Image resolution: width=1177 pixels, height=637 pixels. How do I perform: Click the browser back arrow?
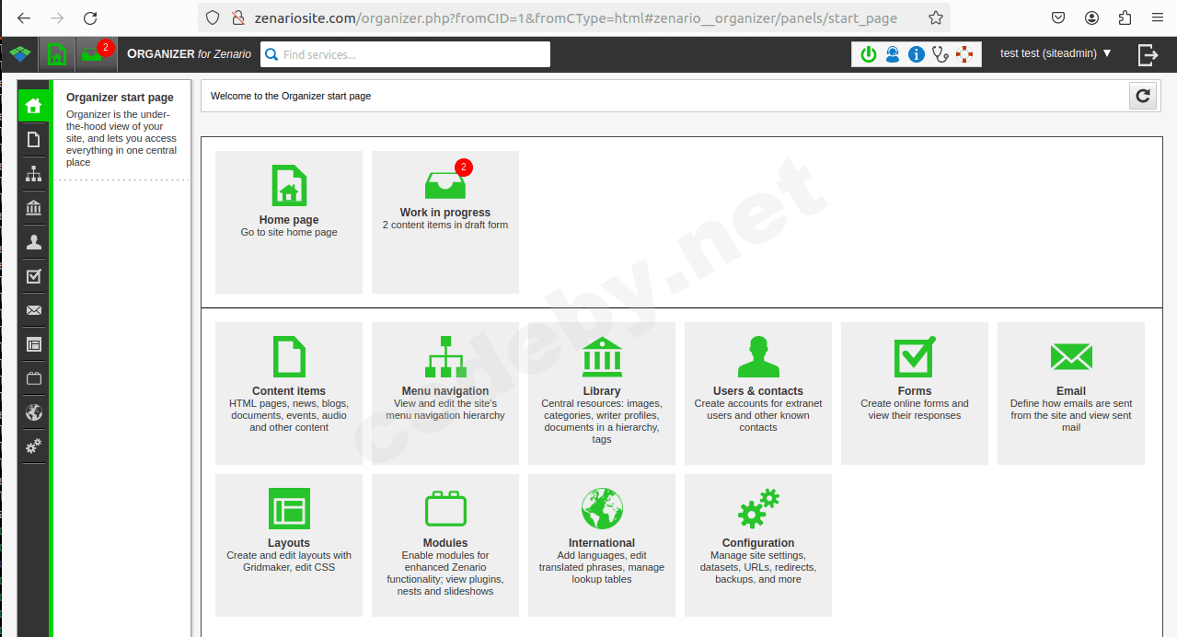point(24,17)
